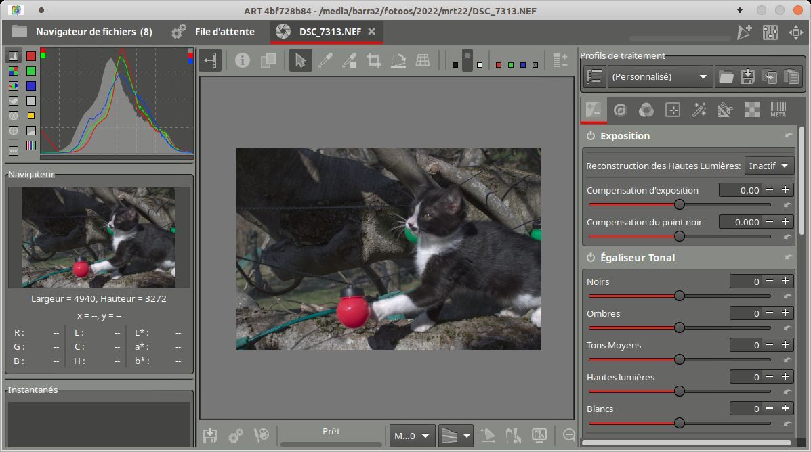Viewport: 811px width, 452px height.
Task: Click the Ombres slider handle
Action: tap(679, 327)
